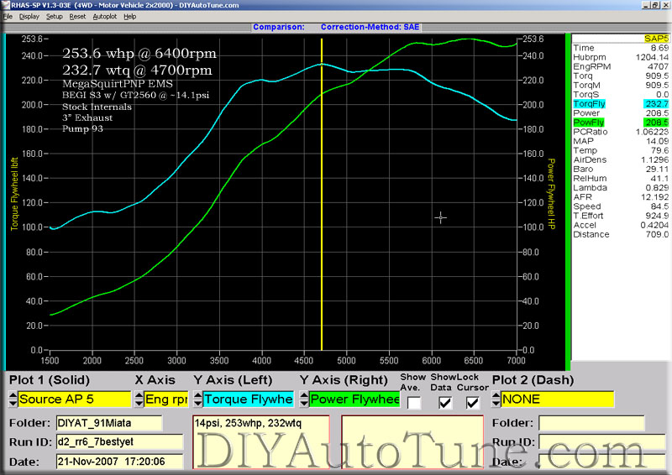Click the Lambda value 0.829
This screenshot has width=672, height=475.
tap(657, 188)
